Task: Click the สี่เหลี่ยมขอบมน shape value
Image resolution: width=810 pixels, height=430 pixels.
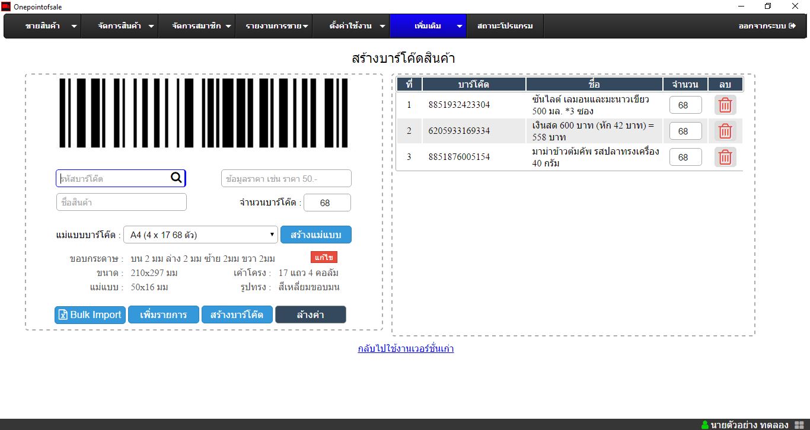Action: click(309, 287)
